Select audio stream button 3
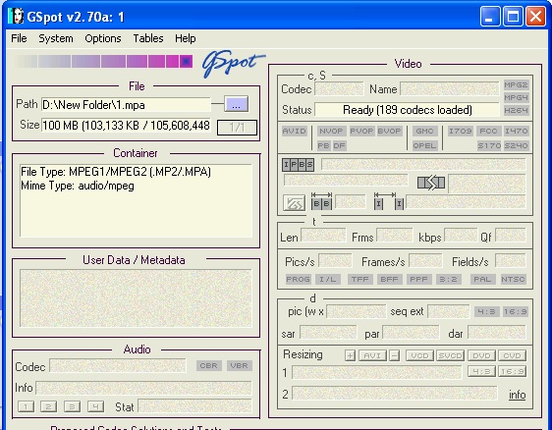 click(72, 406)
